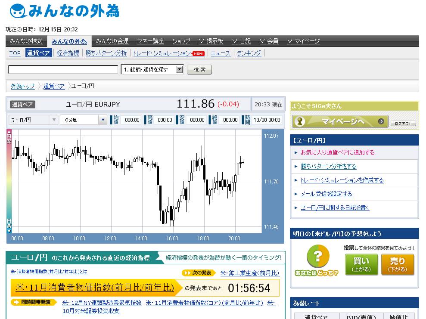Click the current rate 111.86
The image size is (426, 319).
pyautogui.click(x=196, y=104)
